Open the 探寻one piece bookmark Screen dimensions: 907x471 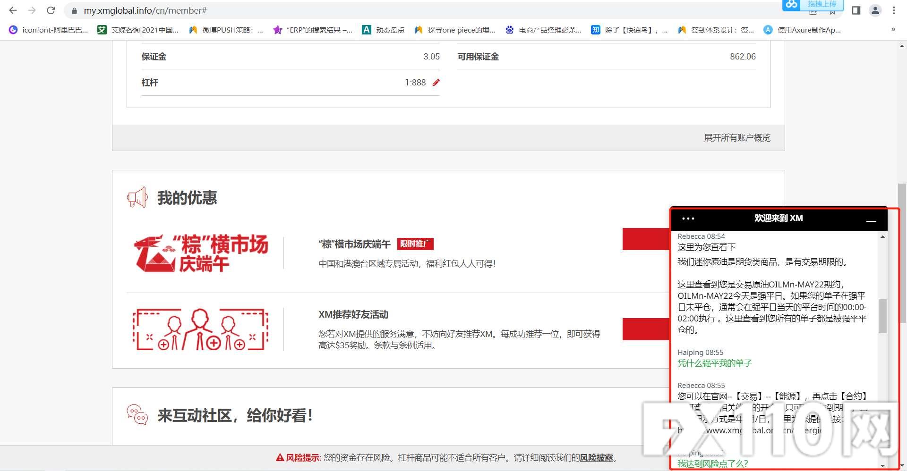point(454,30)
